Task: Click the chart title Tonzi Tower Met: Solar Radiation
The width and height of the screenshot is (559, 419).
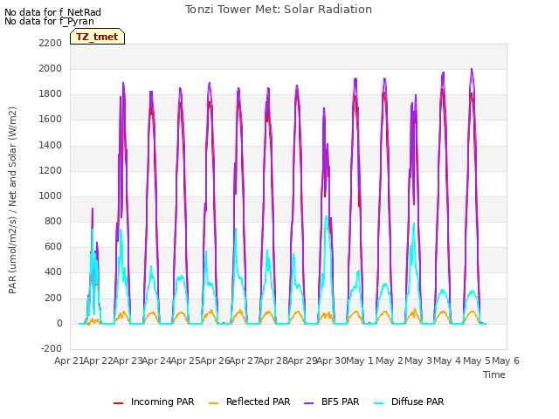Action: tap(279, 10)
